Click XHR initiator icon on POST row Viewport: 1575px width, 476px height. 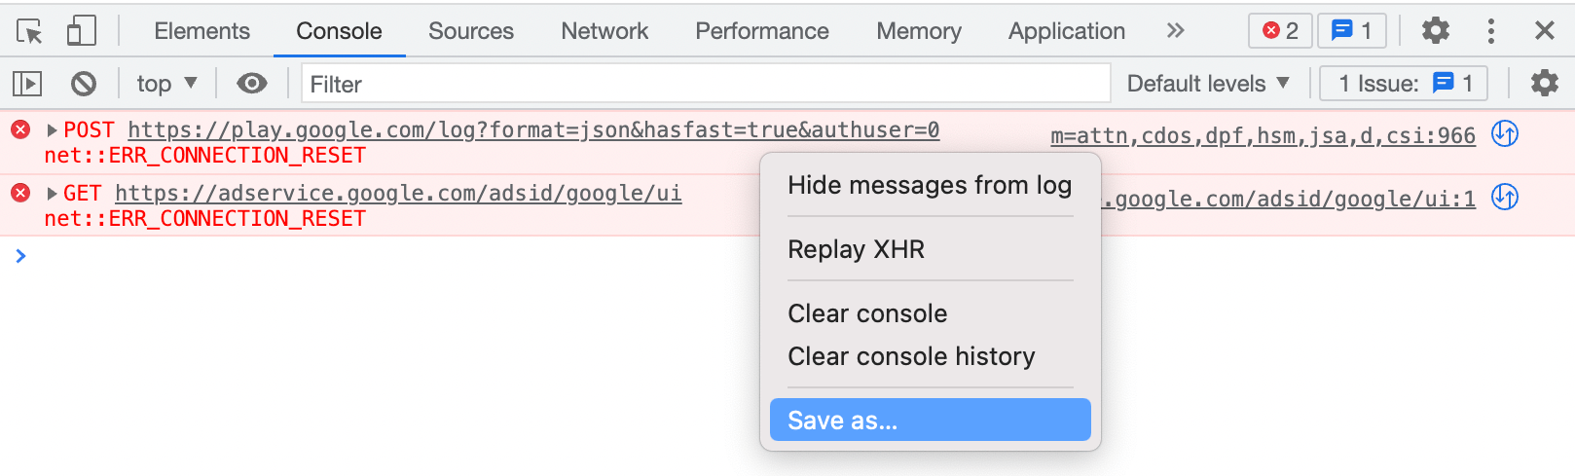(1505, 133)
